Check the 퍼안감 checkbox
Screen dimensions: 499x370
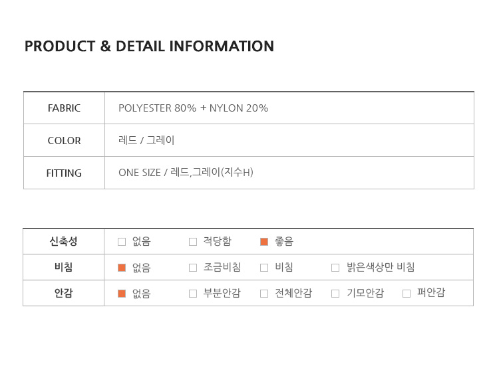(407, 294)
